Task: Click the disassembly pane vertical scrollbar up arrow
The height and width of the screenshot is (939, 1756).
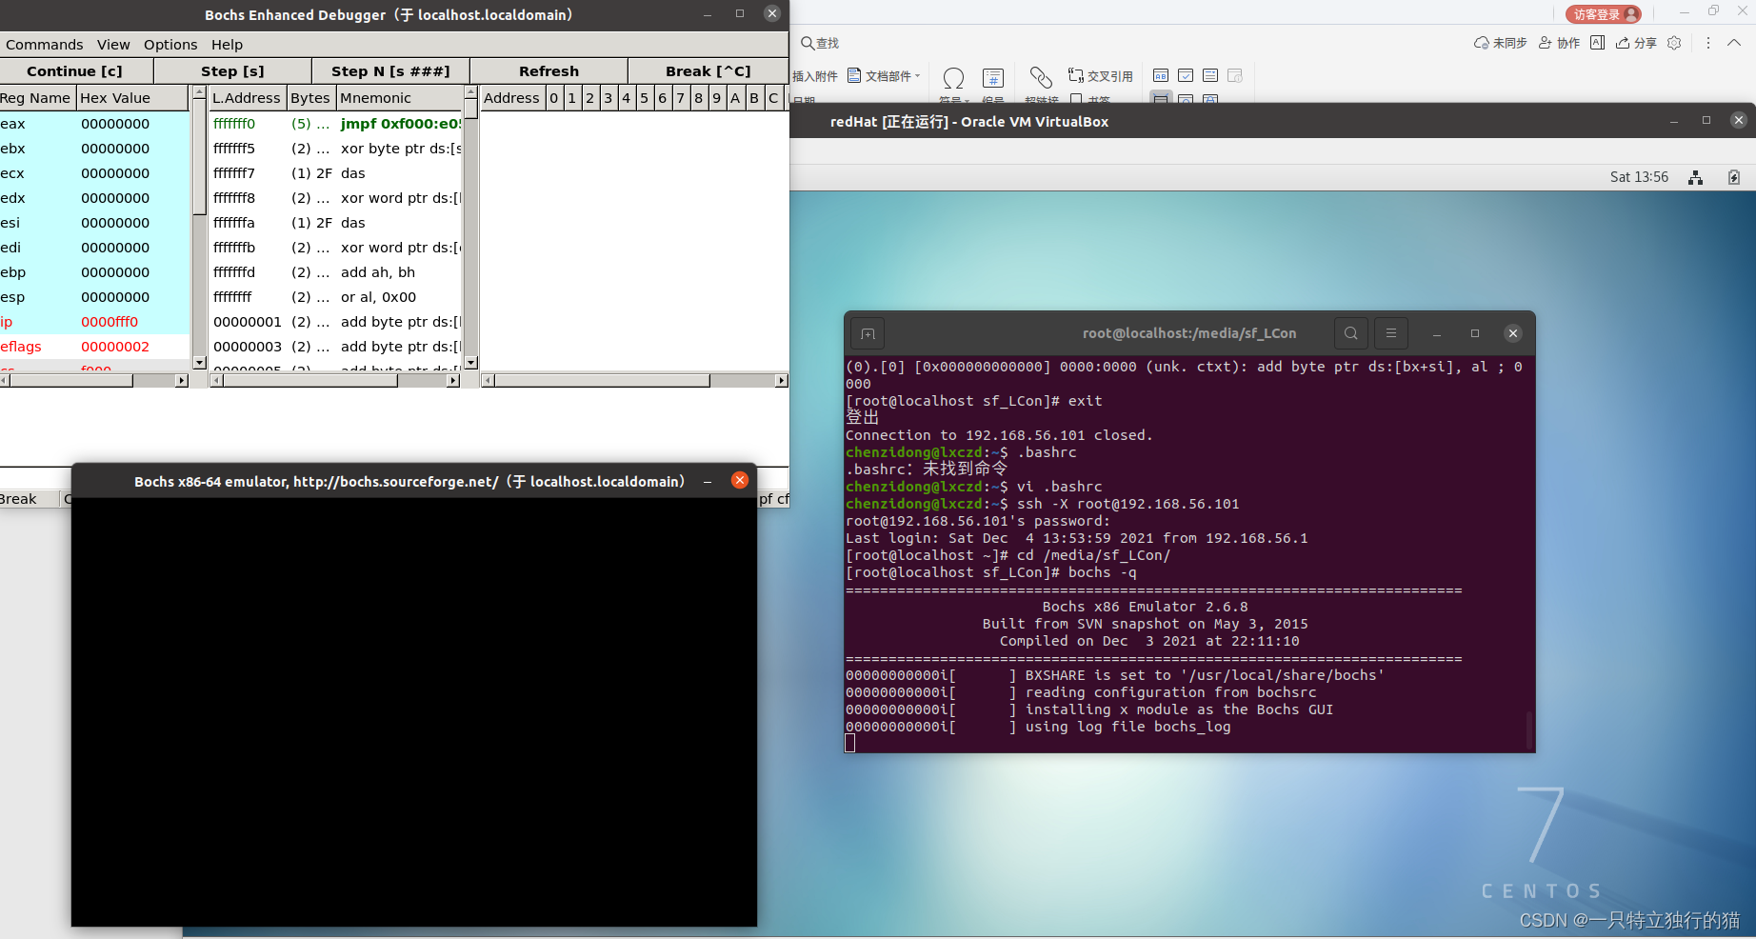Action: coord(470,92)
